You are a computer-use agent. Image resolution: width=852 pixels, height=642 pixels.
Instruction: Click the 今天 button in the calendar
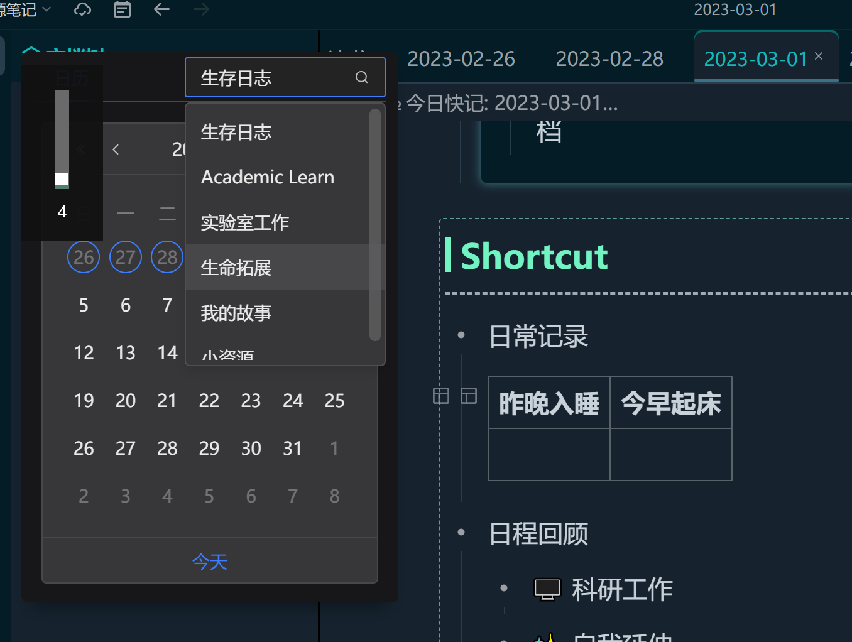(x=210, y=562)
